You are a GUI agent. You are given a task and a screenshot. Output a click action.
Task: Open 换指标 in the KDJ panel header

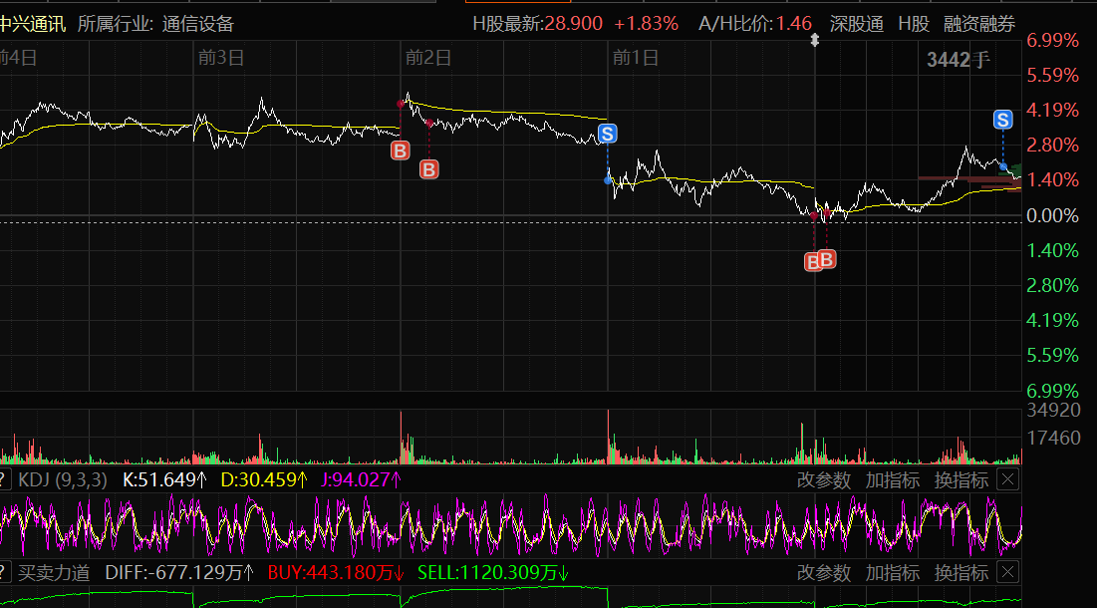coord(961,480)
